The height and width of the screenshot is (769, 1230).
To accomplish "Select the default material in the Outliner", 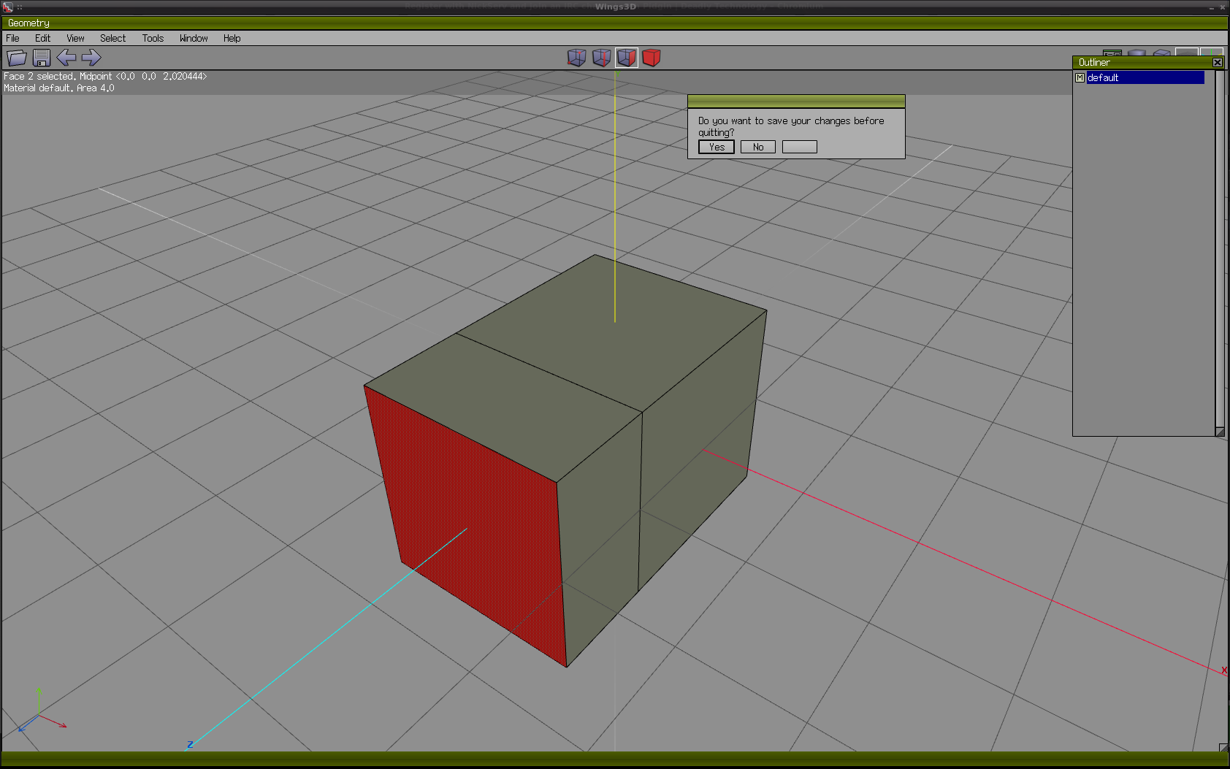I will click(1145, 77).
